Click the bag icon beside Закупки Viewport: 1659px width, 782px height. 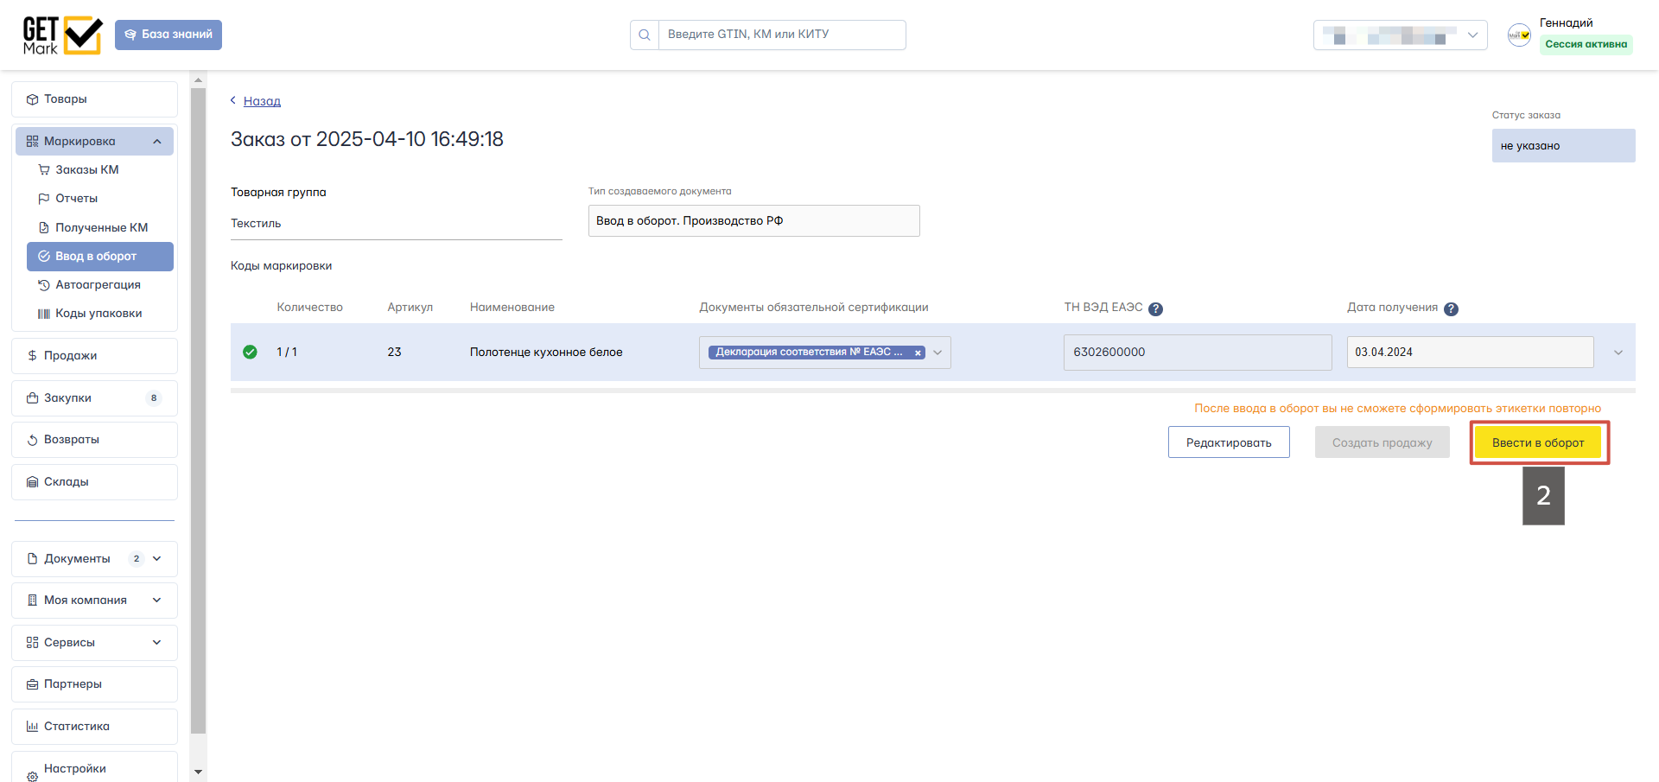tap(33, 398)
